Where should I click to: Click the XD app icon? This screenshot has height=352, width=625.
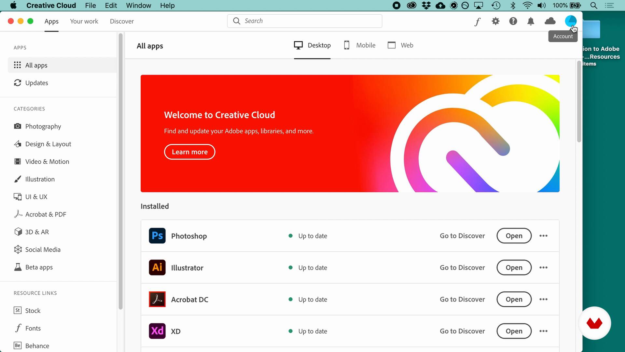point(157,331)
